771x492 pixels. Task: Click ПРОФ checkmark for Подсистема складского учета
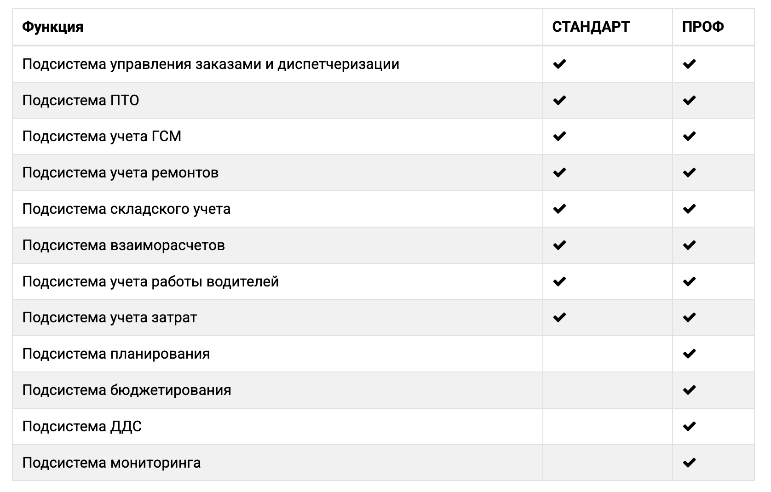[x=689, y=209]
